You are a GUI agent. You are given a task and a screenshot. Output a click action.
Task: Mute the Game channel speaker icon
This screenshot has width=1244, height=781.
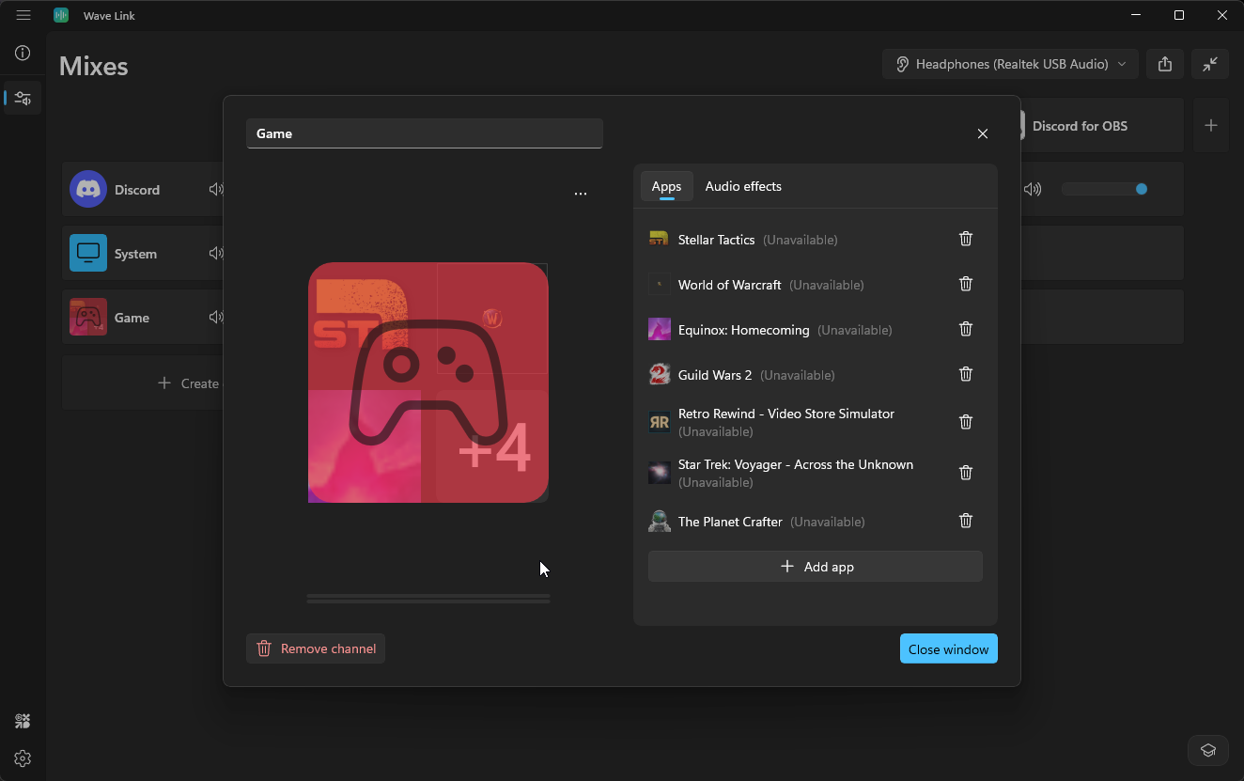click(216, 318)
